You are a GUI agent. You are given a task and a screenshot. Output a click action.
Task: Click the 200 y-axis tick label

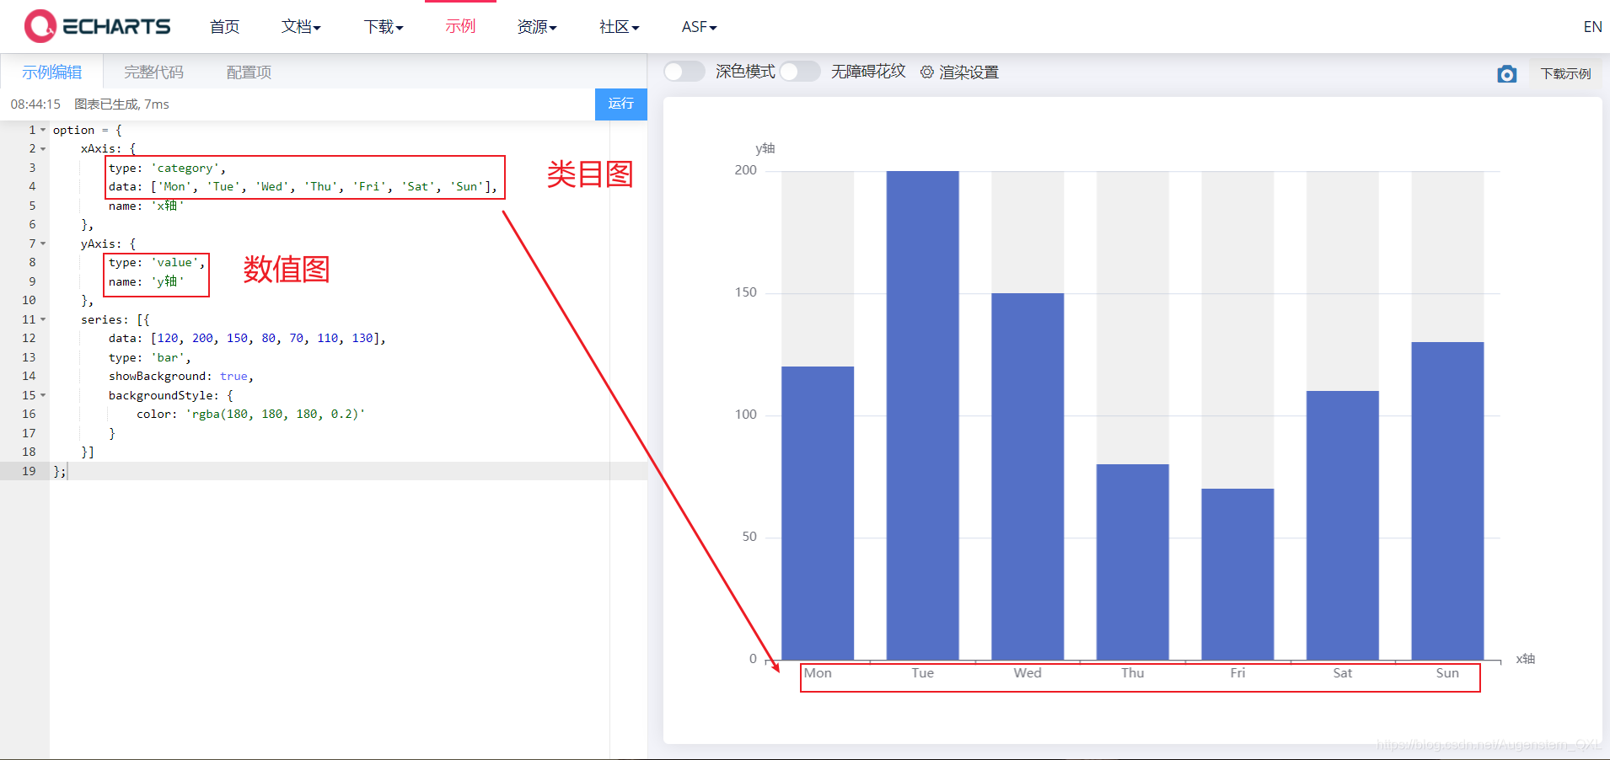746,170
